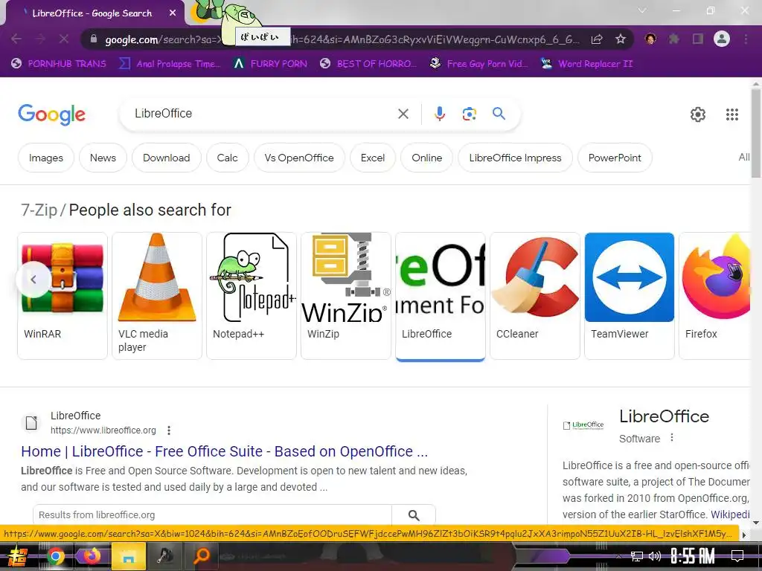This screenshot has width=762, height=571.
Task: Select the Download filter chip
Action: tap(166, 158)
